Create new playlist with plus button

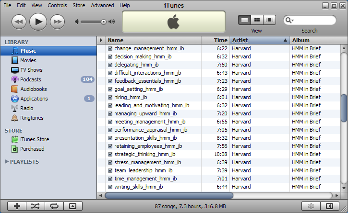(17, 206)
